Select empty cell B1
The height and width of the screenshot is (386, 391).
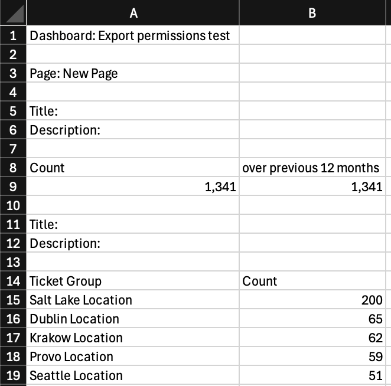(312, 35)
